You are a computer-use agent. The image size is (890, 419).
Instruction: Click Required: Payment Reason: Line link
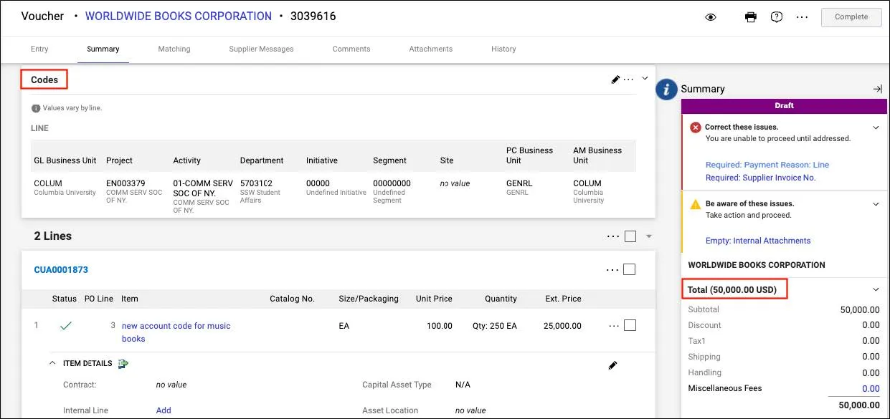point(767,165)
